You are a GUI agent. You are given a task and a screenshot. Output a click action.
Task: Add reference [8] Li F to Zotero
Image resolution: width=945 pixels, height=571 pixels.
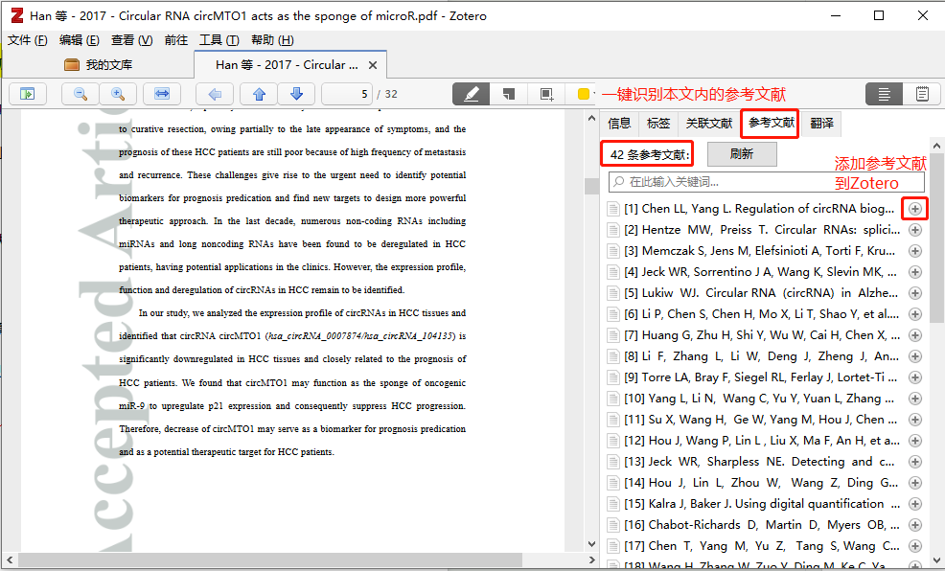pos(915,356)
